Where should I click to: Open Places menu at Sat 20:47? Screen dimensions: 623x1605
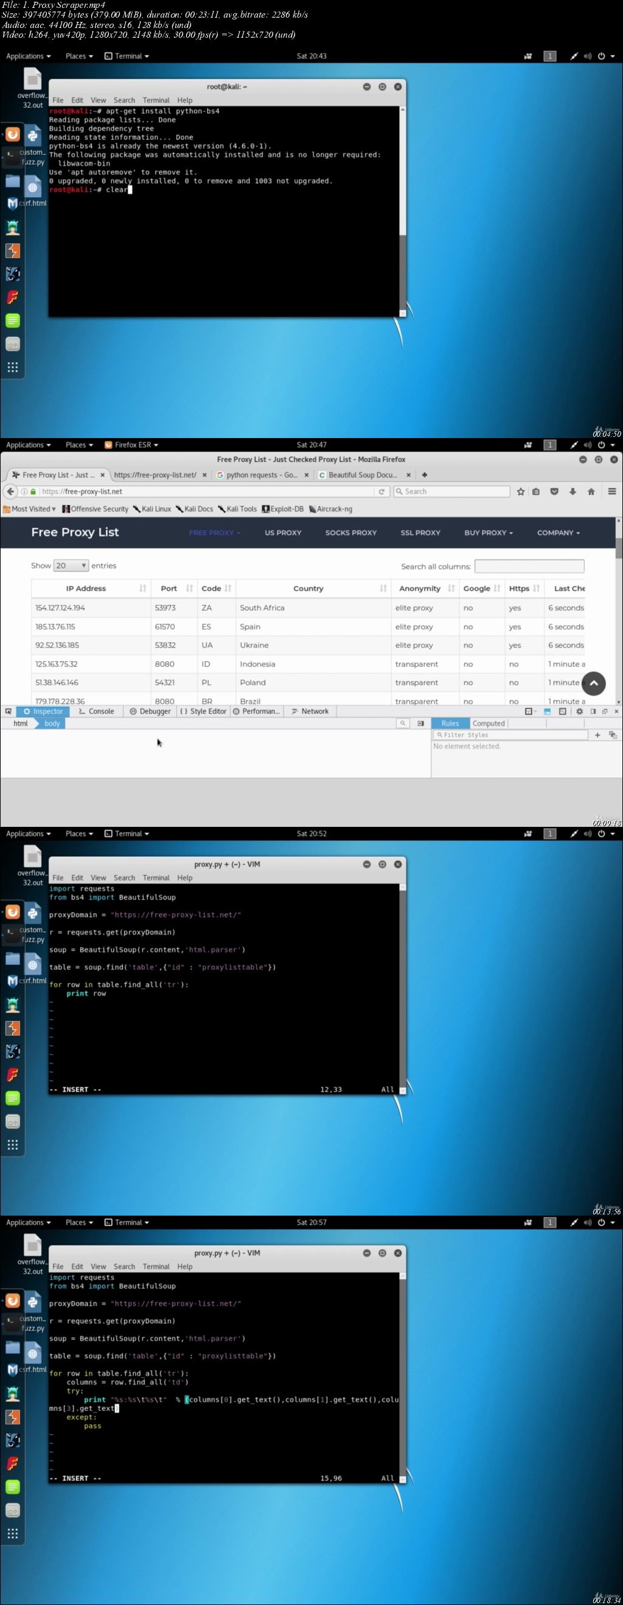79,445
